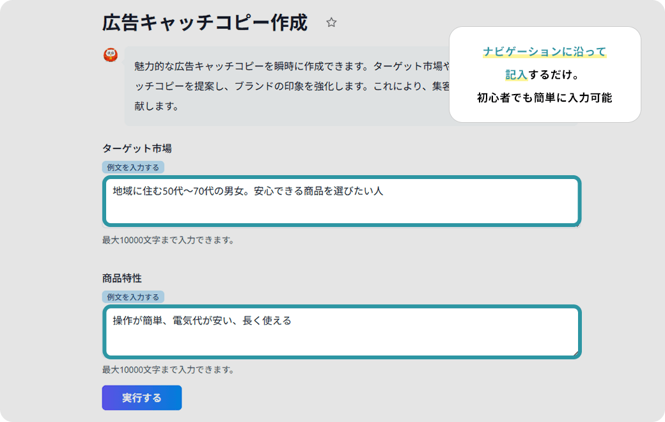The height and width of the screenshot is (422, 665).
Task: Click the resize grip of 商品特性 field
Action: (575, 353)
